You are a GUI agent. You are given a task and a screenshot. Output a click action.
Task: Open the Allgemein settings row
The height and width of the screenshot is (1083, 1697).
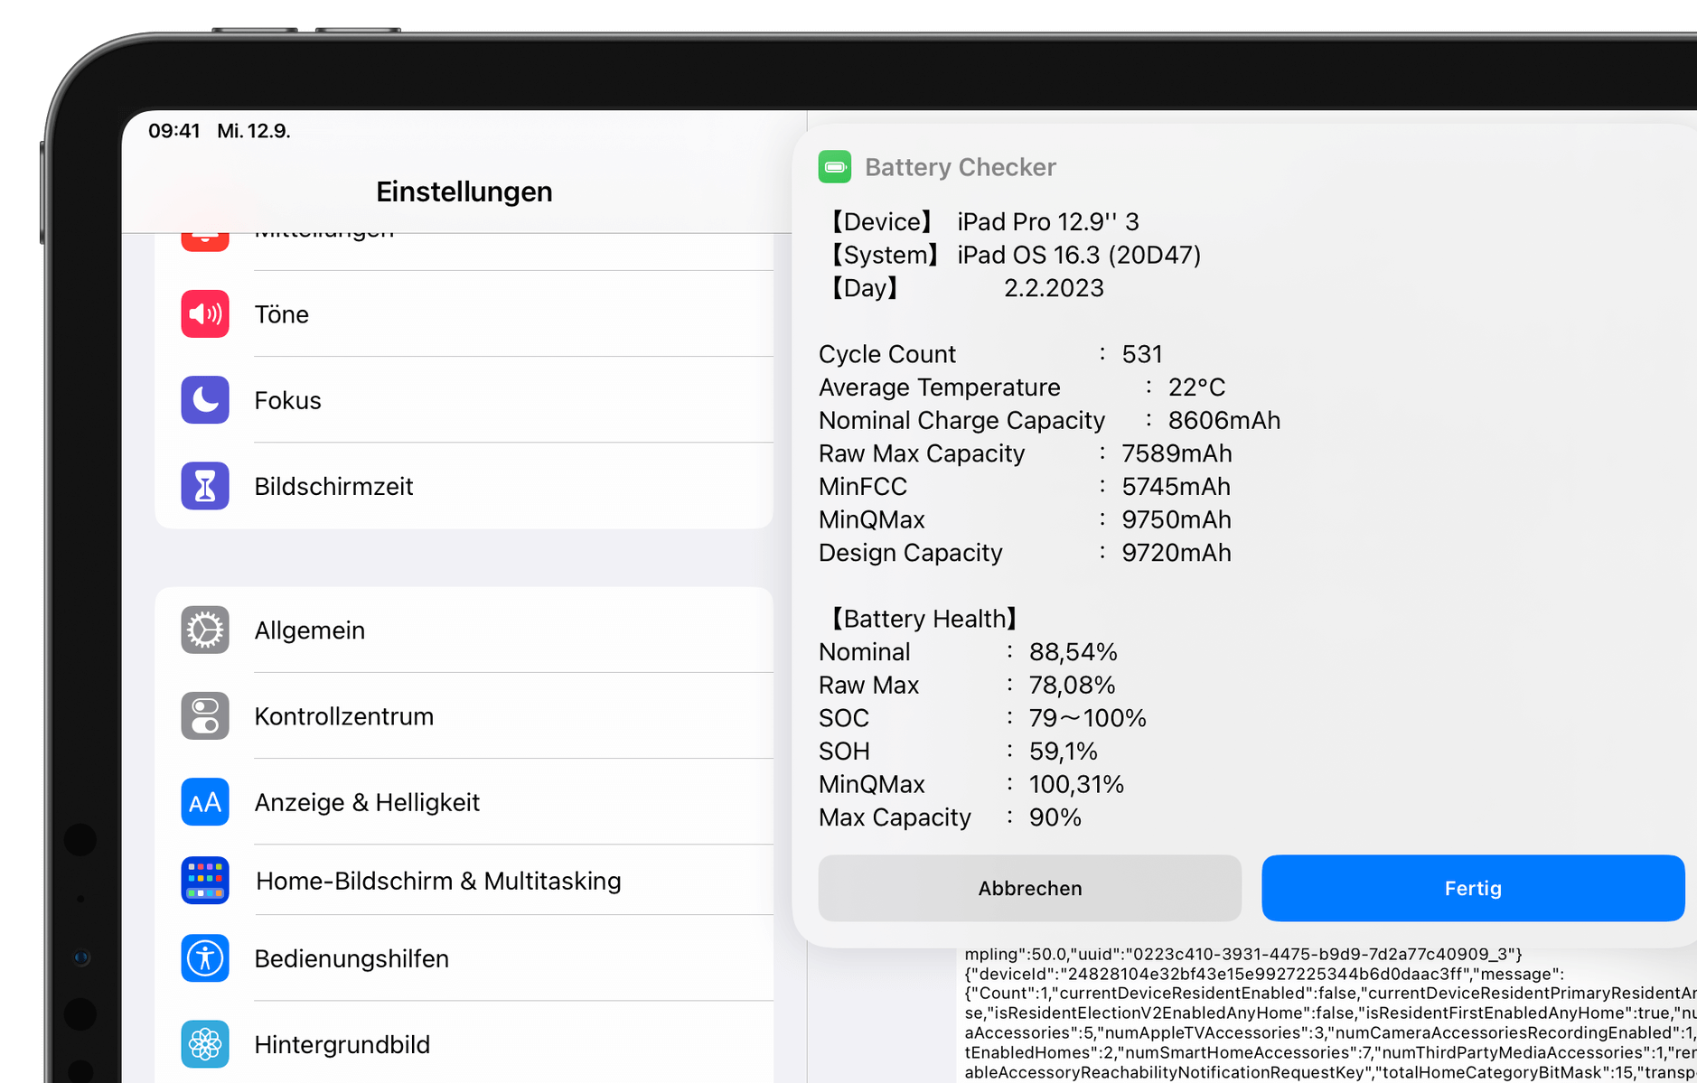[x=464, y=630]
